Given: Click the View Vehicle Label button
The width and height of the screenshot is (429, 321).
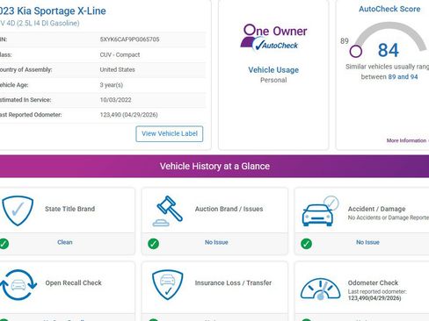Looking at the screenshot, I should click(170, 134).
